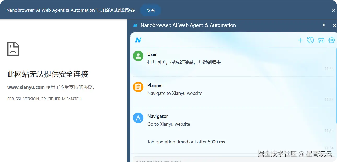Click the green User avatar
The height and width of the screenshot is (162, 337).
(x=138, y=56)
